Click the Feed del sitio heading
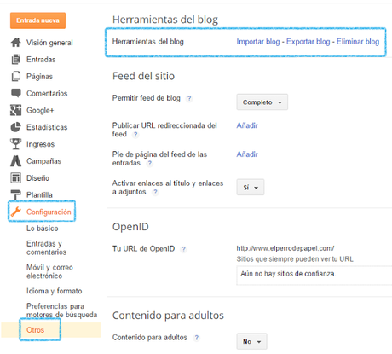This screenshot has width=392, height=354. (x=143, y=76)
